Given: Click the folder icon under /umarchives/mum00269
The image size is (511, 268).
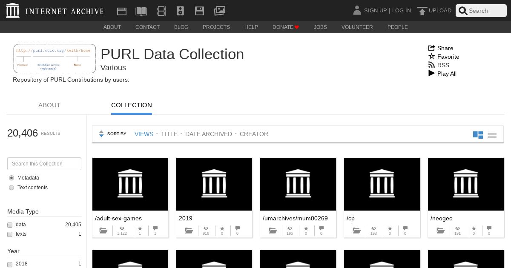Looking at the screenshot, I should click(273, 231).
